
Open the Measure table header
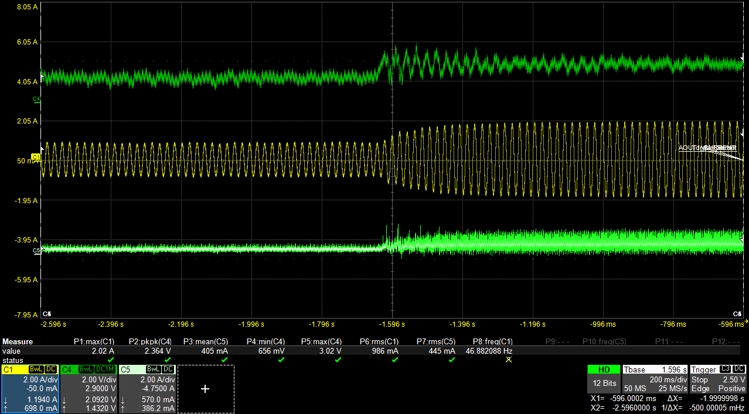(x=18, y=341)
